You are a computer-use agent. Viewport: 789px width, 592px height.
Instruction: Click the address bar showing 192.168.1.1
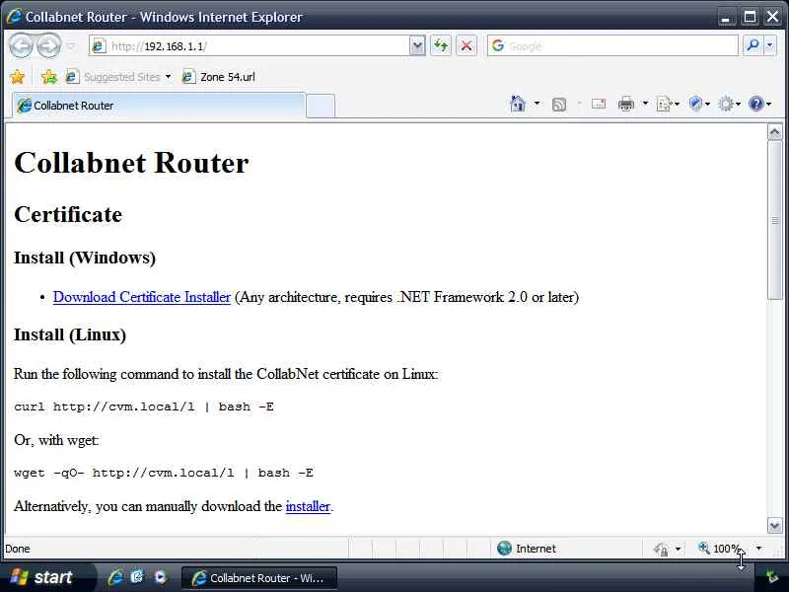[250, 45]
